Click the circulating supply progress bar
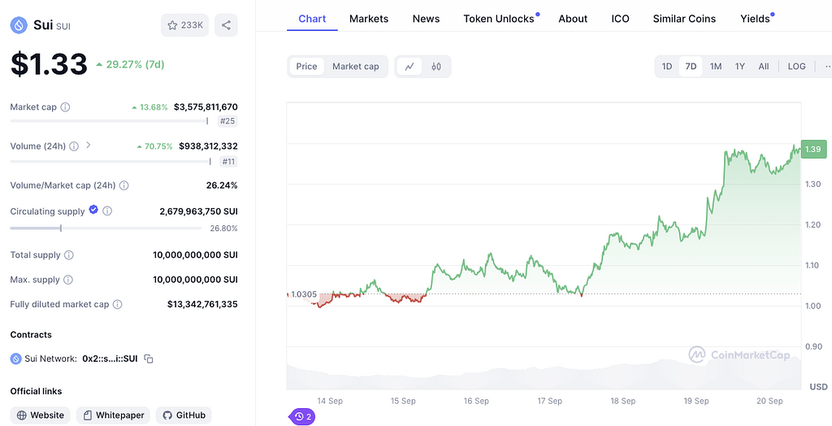832x426 pixels. click(x=106, y=228)
